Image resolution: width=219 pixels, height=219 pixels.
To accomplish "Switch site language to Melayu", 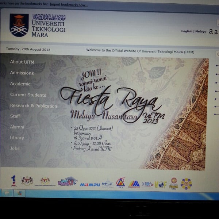I will (201, 31).
